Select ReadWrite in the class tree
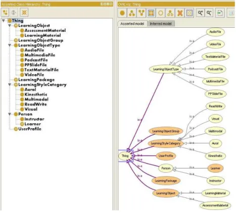 coord(35,104)
